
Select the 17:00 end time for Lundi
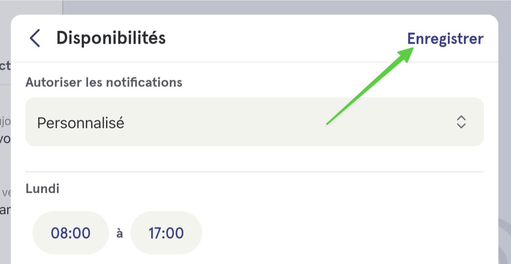pyautogui.click(x=166, y=233)
